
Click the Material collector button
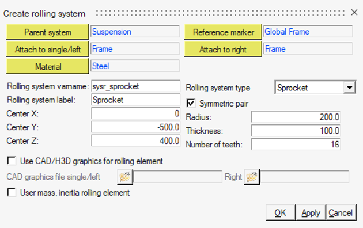48,66
